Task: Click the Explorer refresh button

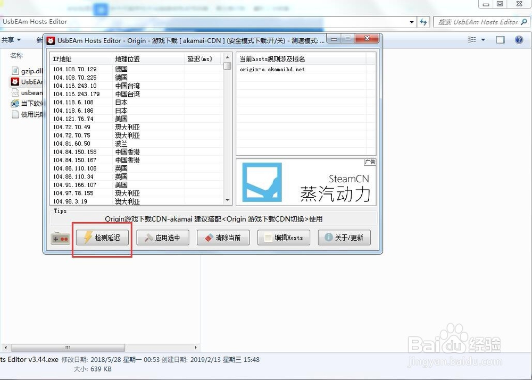Action: pyautogui.click(x=423, y=22)
